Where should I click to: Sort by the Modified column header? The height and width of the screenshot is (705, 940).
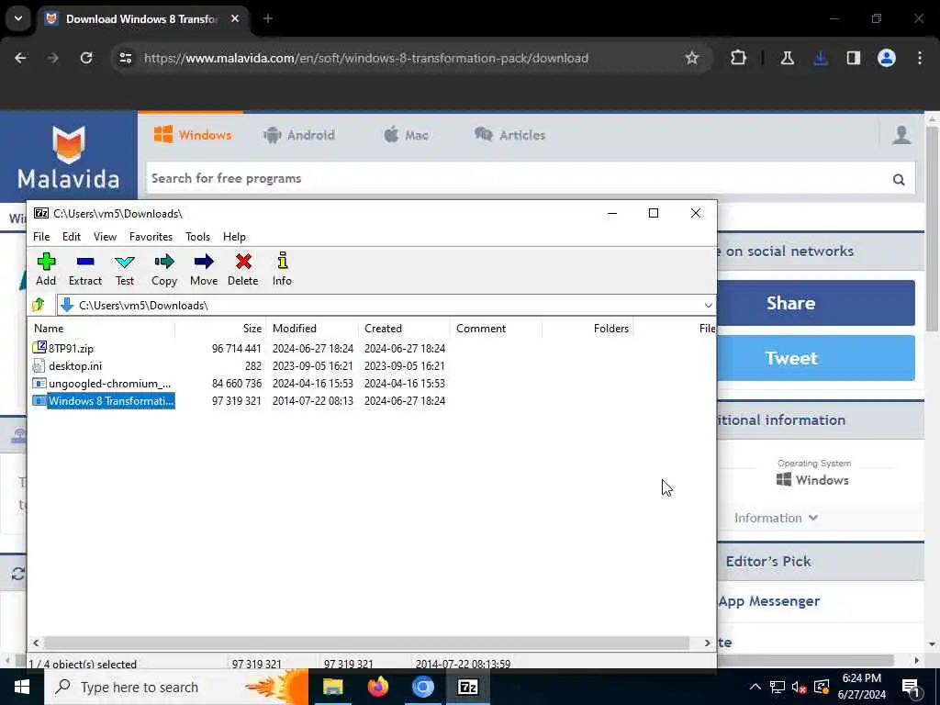pyautogui.click(x=312, y=329)
